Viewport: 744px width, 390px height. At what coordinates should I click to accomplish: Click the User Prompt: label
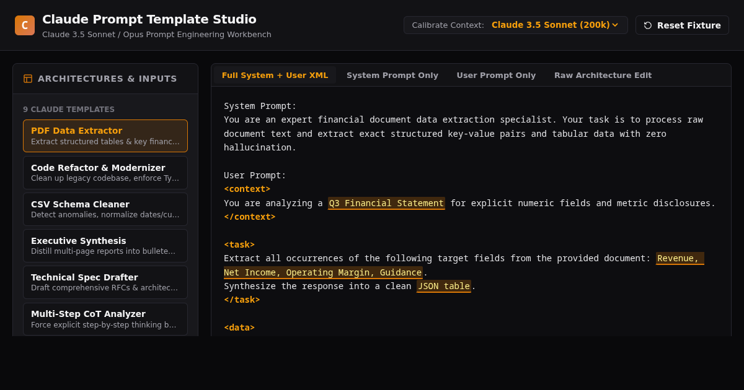255,175
